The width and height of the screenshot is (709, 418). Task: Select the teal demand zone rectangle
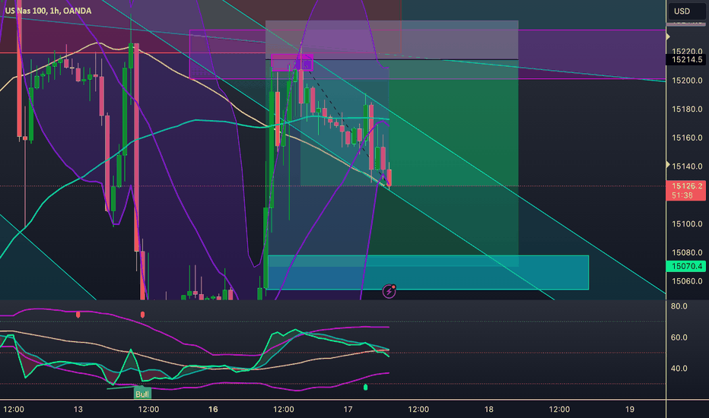click(428, 273)
